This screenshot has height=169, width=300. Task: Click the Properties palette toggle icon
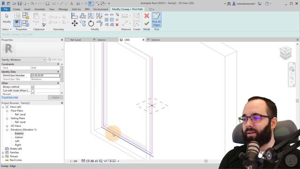[17, 23]
